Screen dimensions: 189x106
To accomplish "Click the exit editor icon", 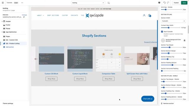I will tap(3, 3).
